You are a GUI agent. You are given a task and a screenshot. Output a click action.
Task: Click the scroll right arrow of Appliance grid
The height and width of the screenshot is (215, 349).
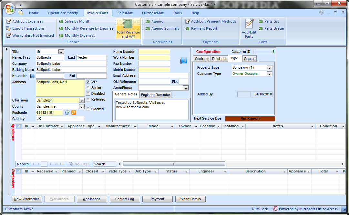pyautogui.click(x=343, y=164)
